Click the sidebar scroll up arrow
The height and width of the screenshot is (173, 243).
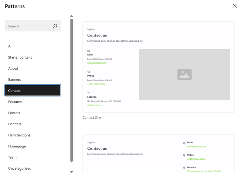tap(71, 16)
